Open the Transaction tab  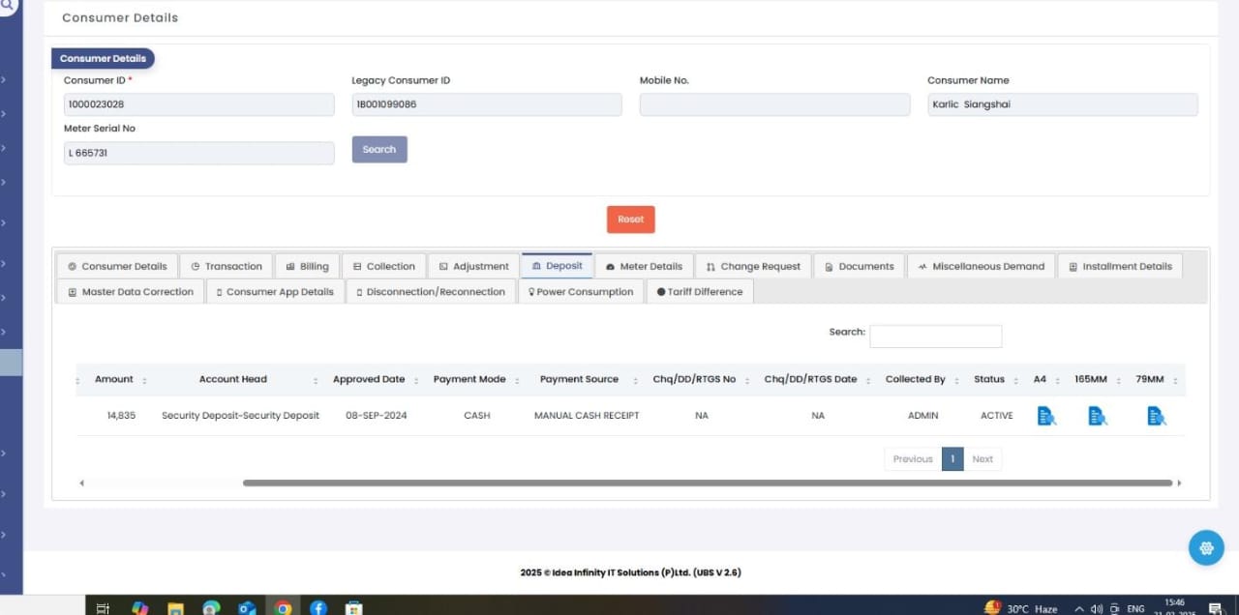pyautogui.click(x=226, y=266)
